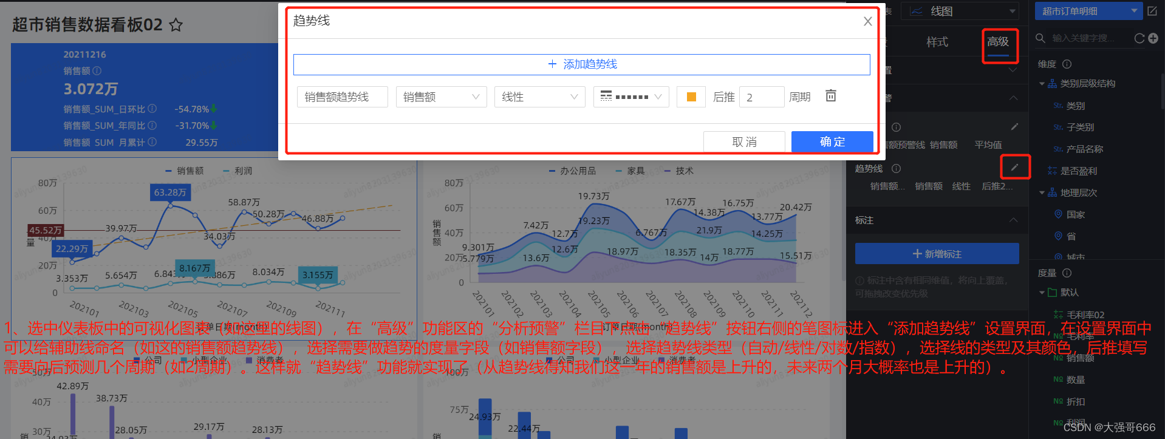Delete the trendline row with trash icon
Screen dimensions: 1165x439
[831, 95]
